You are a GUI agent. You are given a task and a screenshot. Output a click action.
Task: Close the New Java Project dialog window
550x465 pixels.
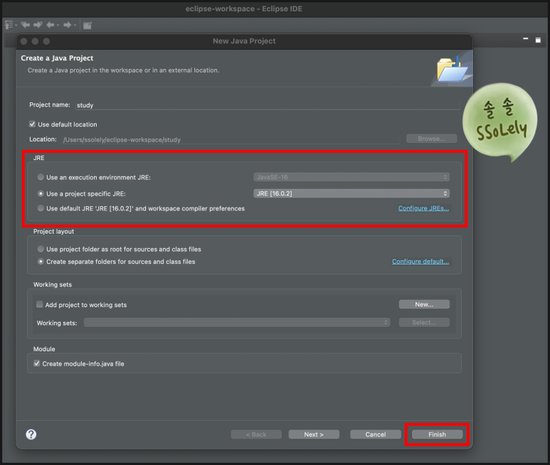coord(24,41)
